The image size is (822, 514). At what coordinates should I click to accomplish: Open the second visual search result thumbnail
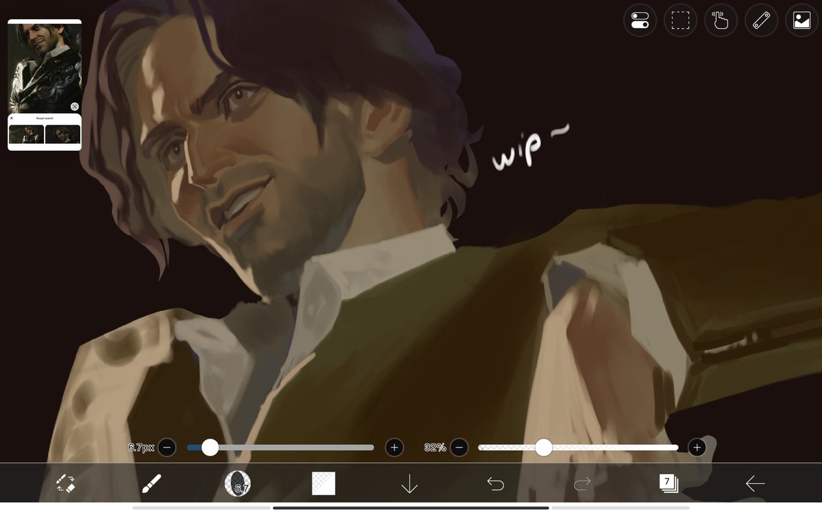pos(63,134)
